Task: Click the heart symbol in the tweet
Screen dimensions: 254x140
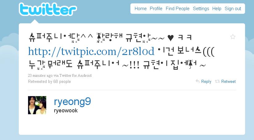Action: point(170,38)
